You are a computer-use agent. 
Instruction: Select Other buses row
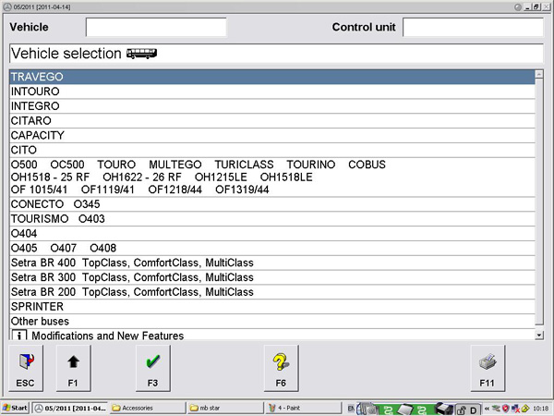point(272,321)
